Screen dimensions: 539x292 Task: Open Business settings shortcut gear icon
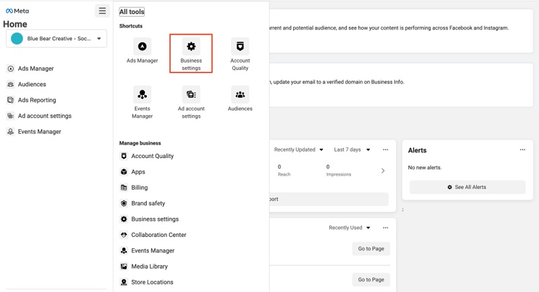pos(191,46)
